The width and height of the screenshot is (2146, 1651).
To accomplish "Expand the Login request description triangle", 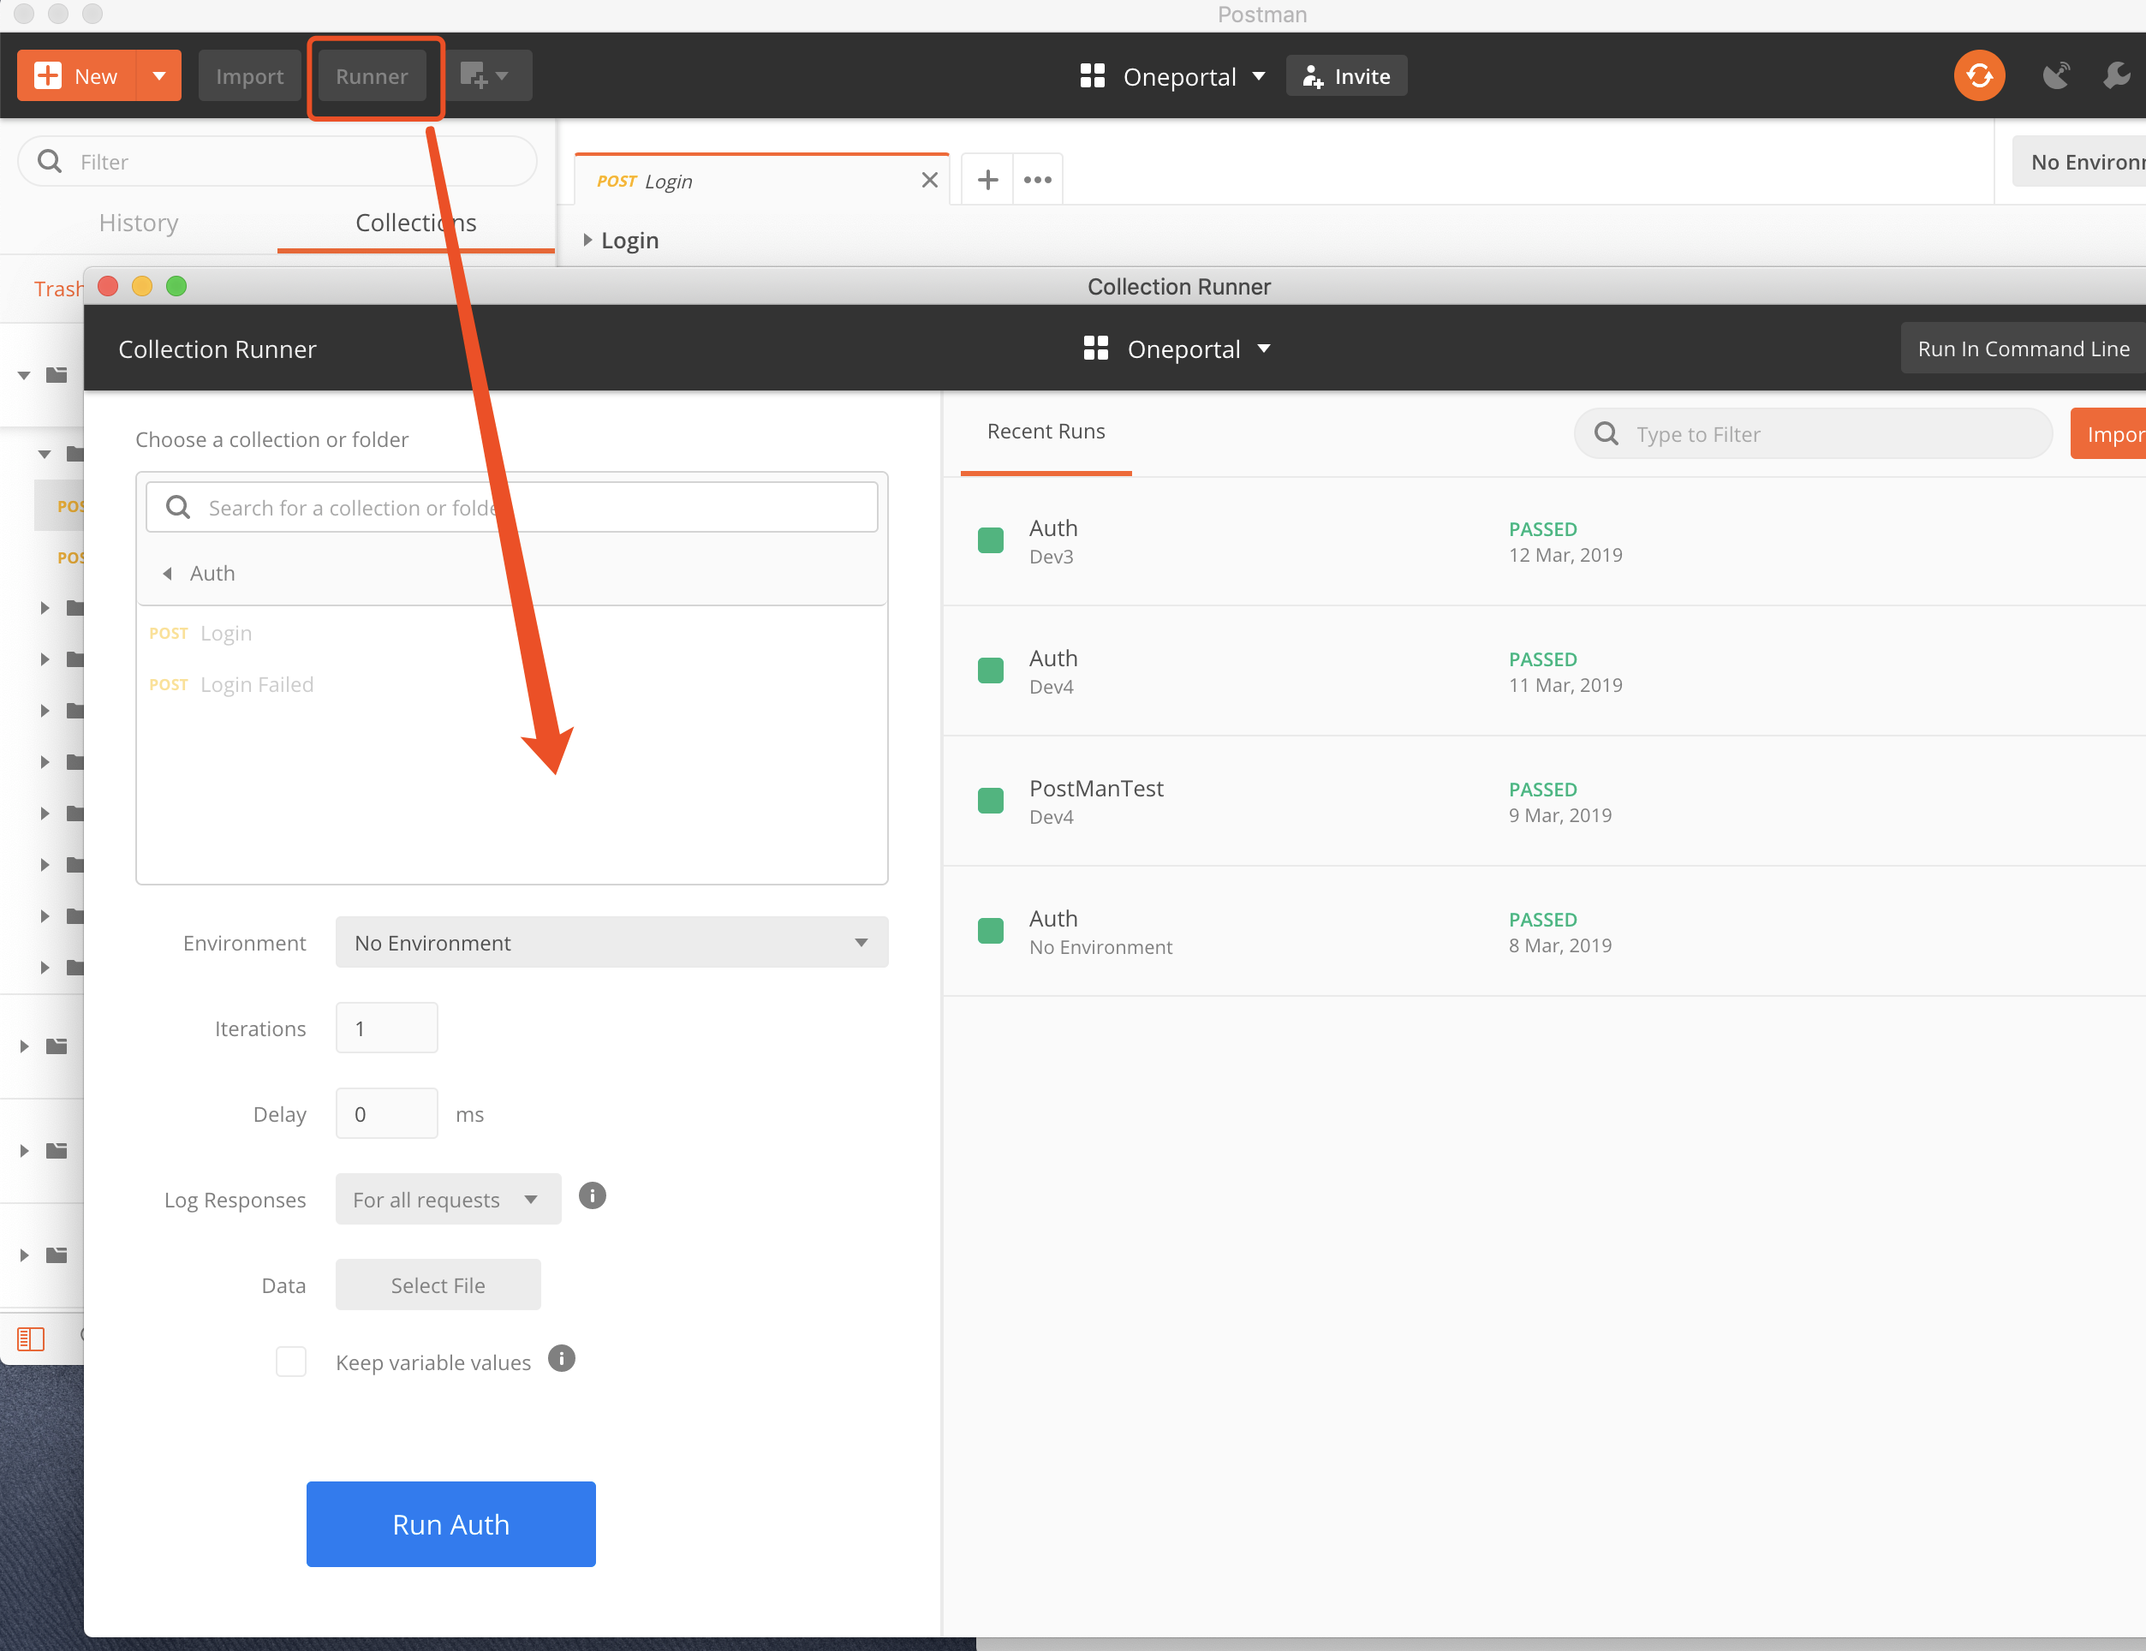I will click(x=587, y=240).
